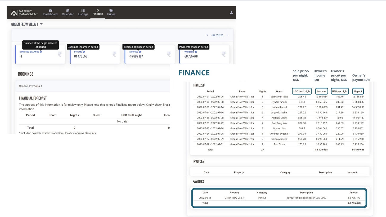Open the Prices tab

111,12
